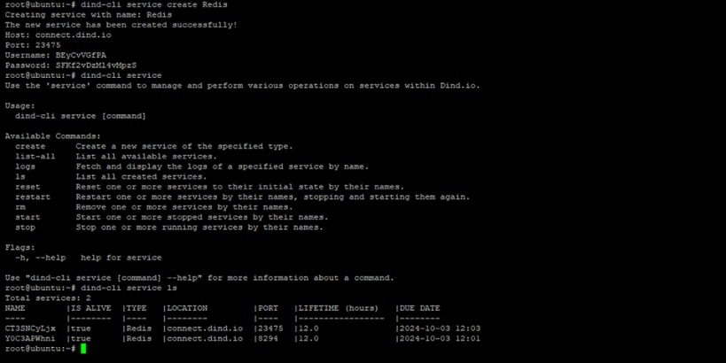
Task: Click the IS ALIVE column header
Action: coord(90,308)
